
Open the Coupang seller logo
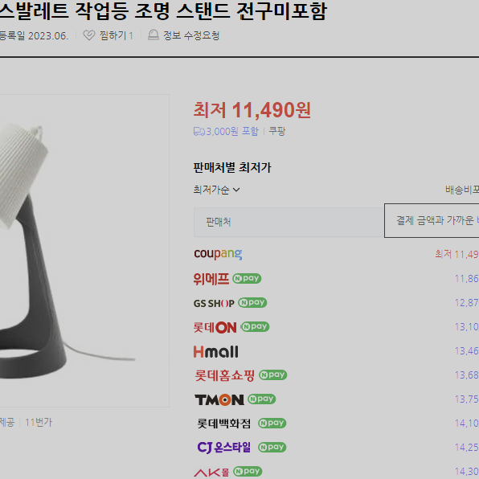[x=218, y=254]
